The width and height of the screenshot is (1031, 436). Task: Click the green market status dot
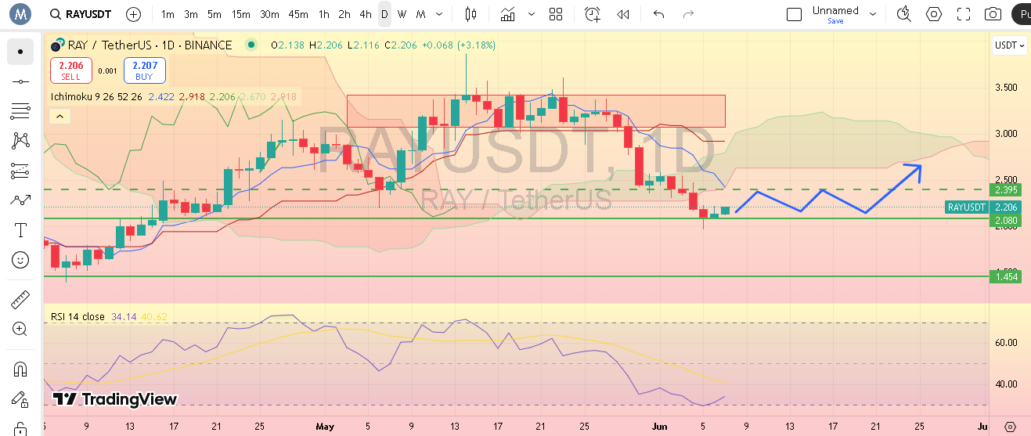[x=250, y=45]
